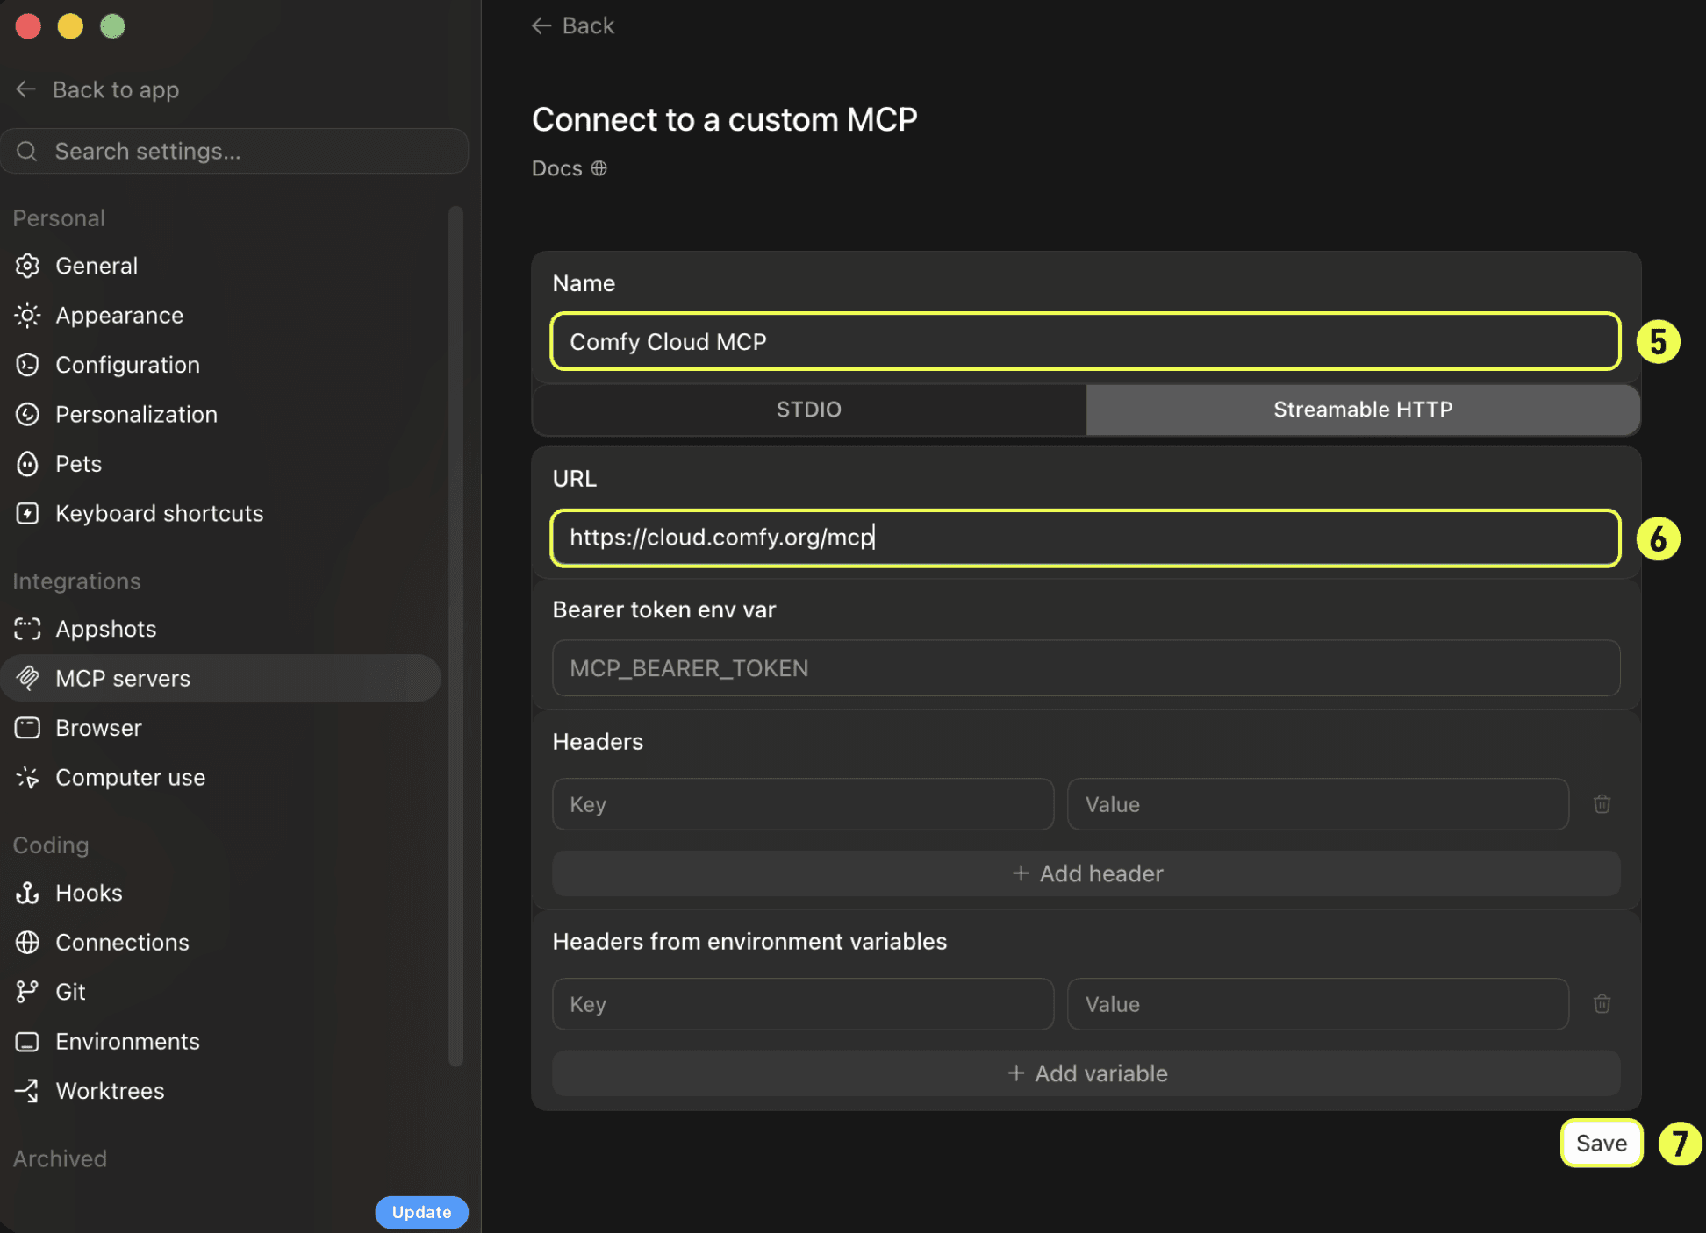Delete the Headers key-value row

tap(1602, 804)
